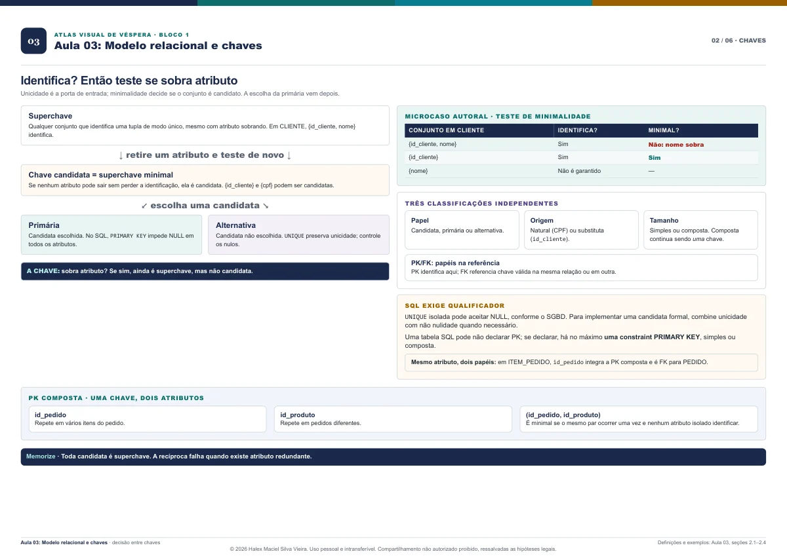Screen dimensions: 787x556
Task: Click the "Origem" card heading
Action: click(x=542, y=221)
